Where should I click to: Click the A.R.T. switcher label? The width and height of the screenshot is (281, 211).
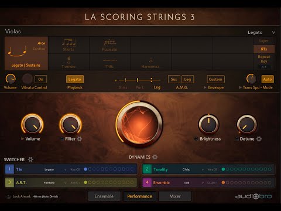[x=21, y=183]
